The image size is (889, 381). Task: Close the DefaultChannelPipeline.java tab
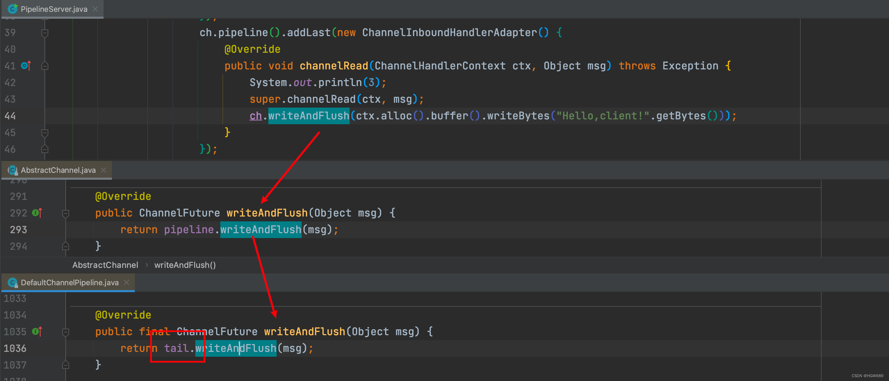tap(127, 282)
